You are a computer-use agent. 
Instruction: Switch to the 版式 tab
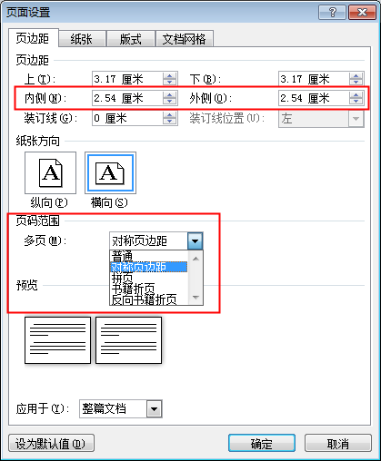(x=130, y=39)
